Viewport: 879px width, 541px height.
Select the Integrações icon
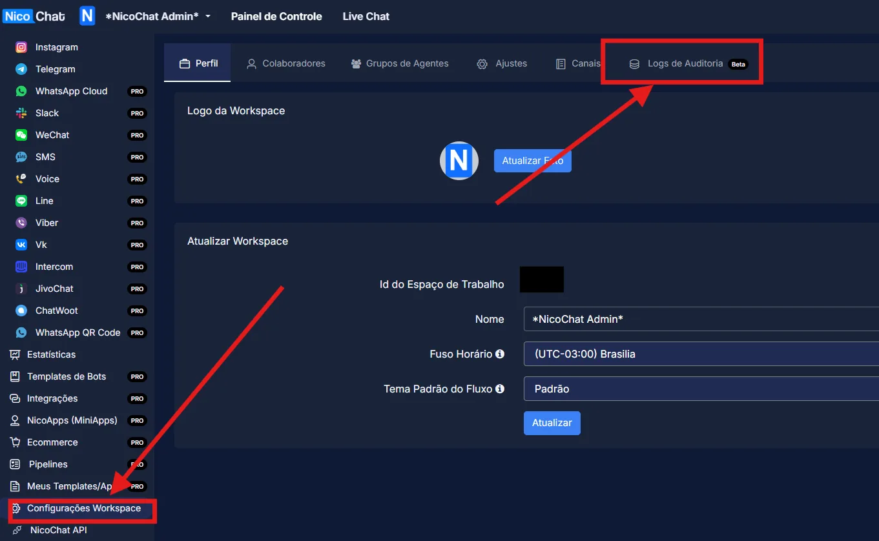[15, 398]
